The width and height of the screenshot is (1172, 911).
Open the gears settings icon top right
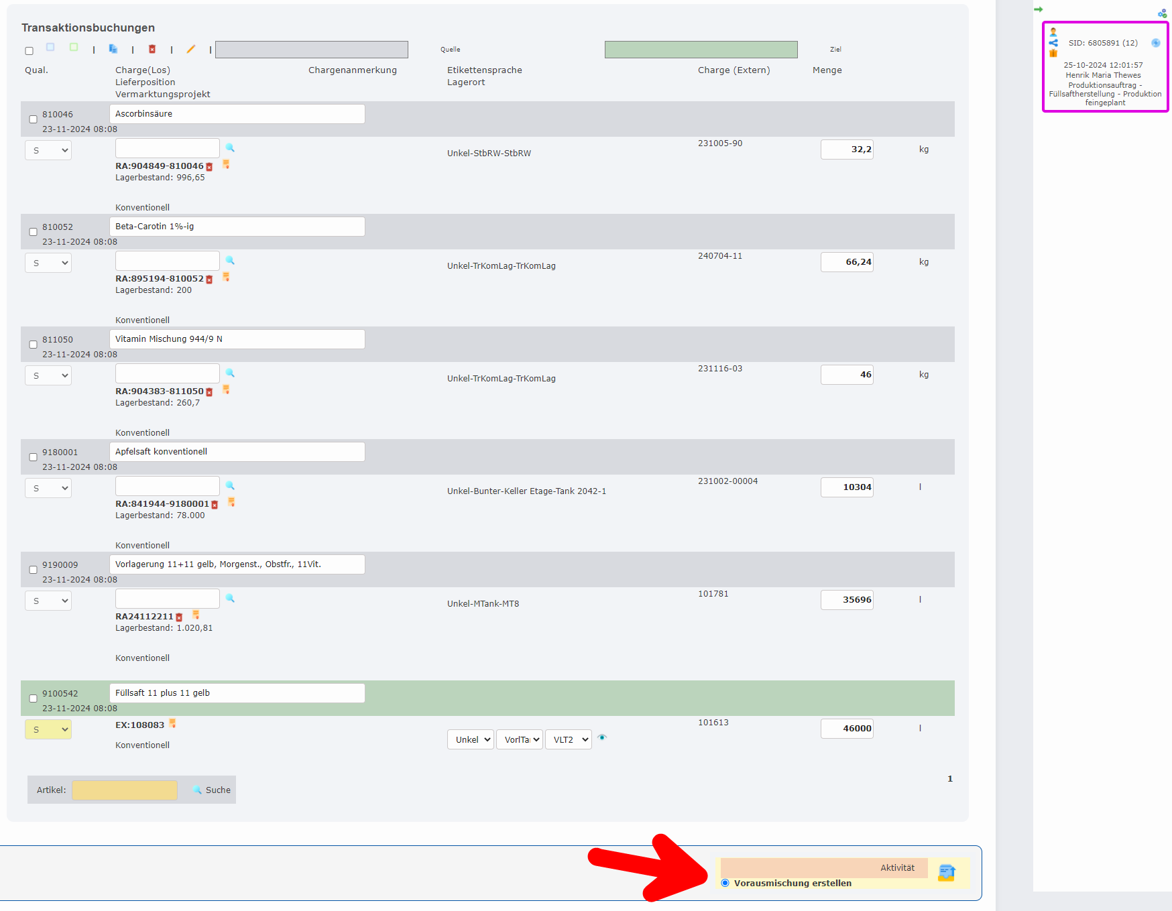pyautogui.click(x=1162, y=12)
